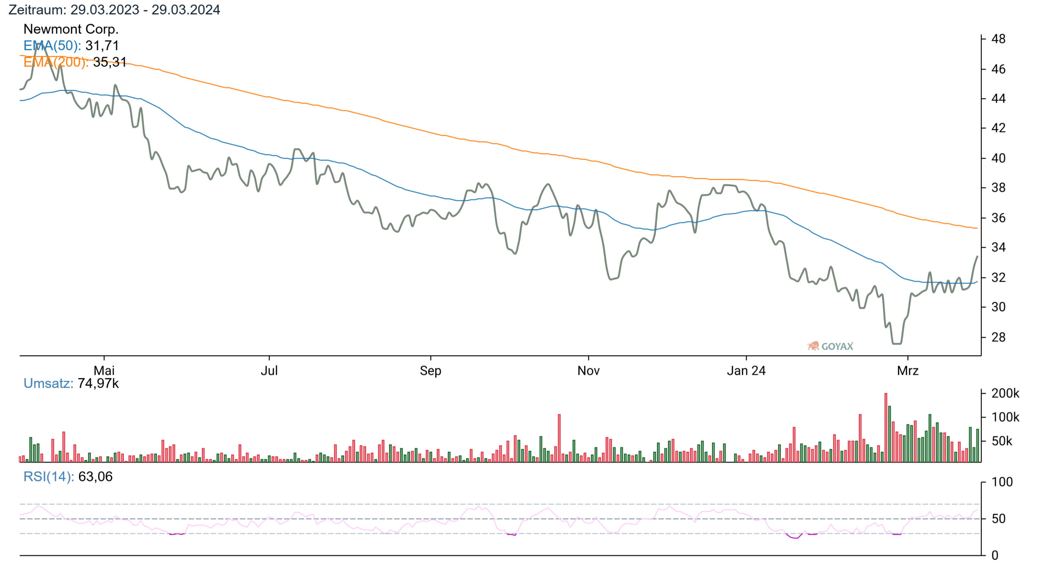
Task: Click the 40 price axis tick
Action: click(x=999, y=158)
